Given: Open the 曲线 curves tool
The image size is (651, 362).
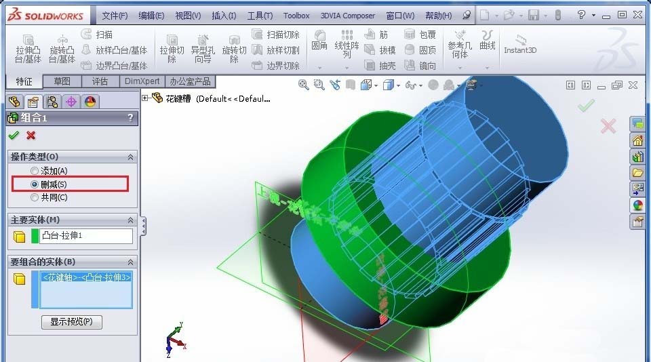Looking at the screenshot, I should pyautogui.click(x=488, y=41).
